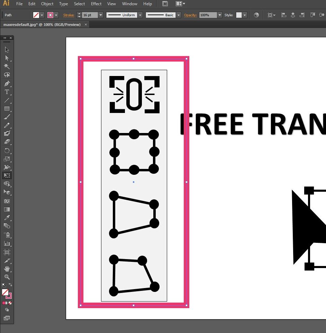Select the Direct Selection tool
The width and height of the screenshot is (326, 333).
pos(7,58)
